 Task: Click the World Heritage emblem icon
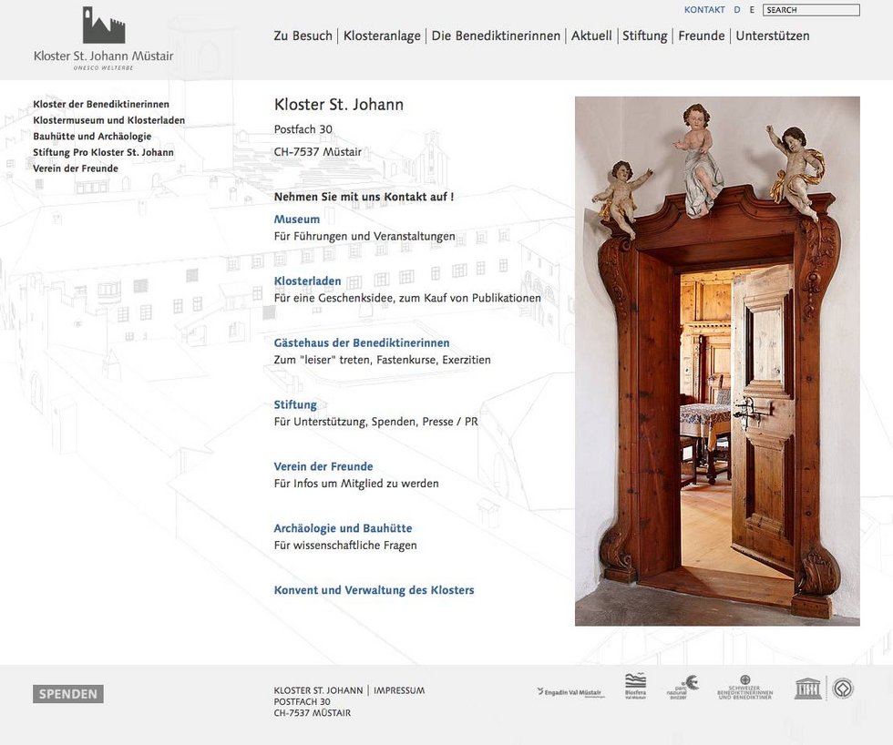[844, 688]
